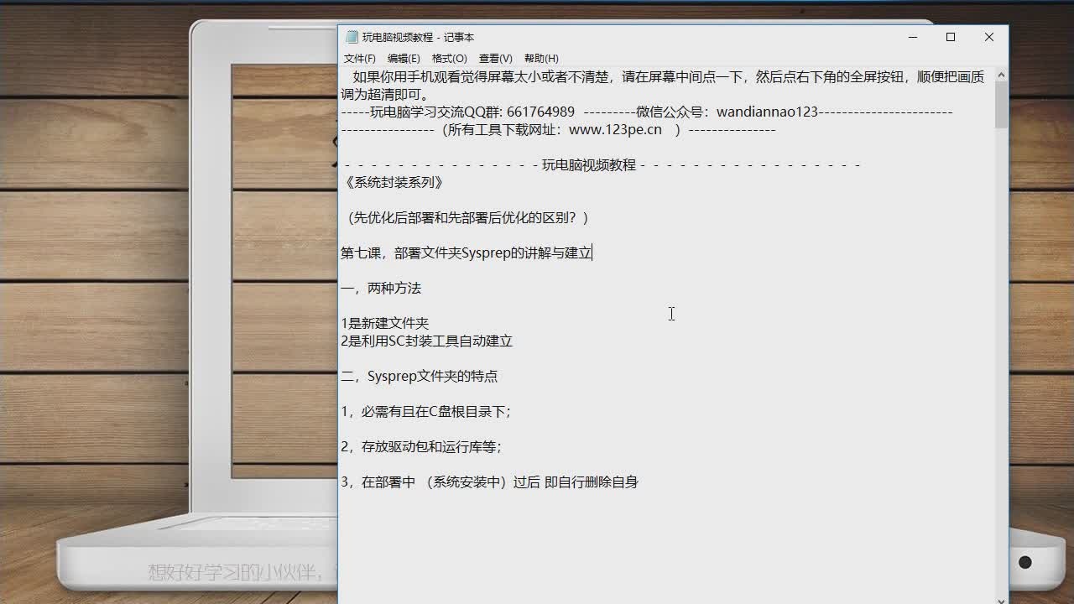The image size is (1074, 604).
Task: Click the vertical scrollbar thumb
Action: (x=1001, y=106)
